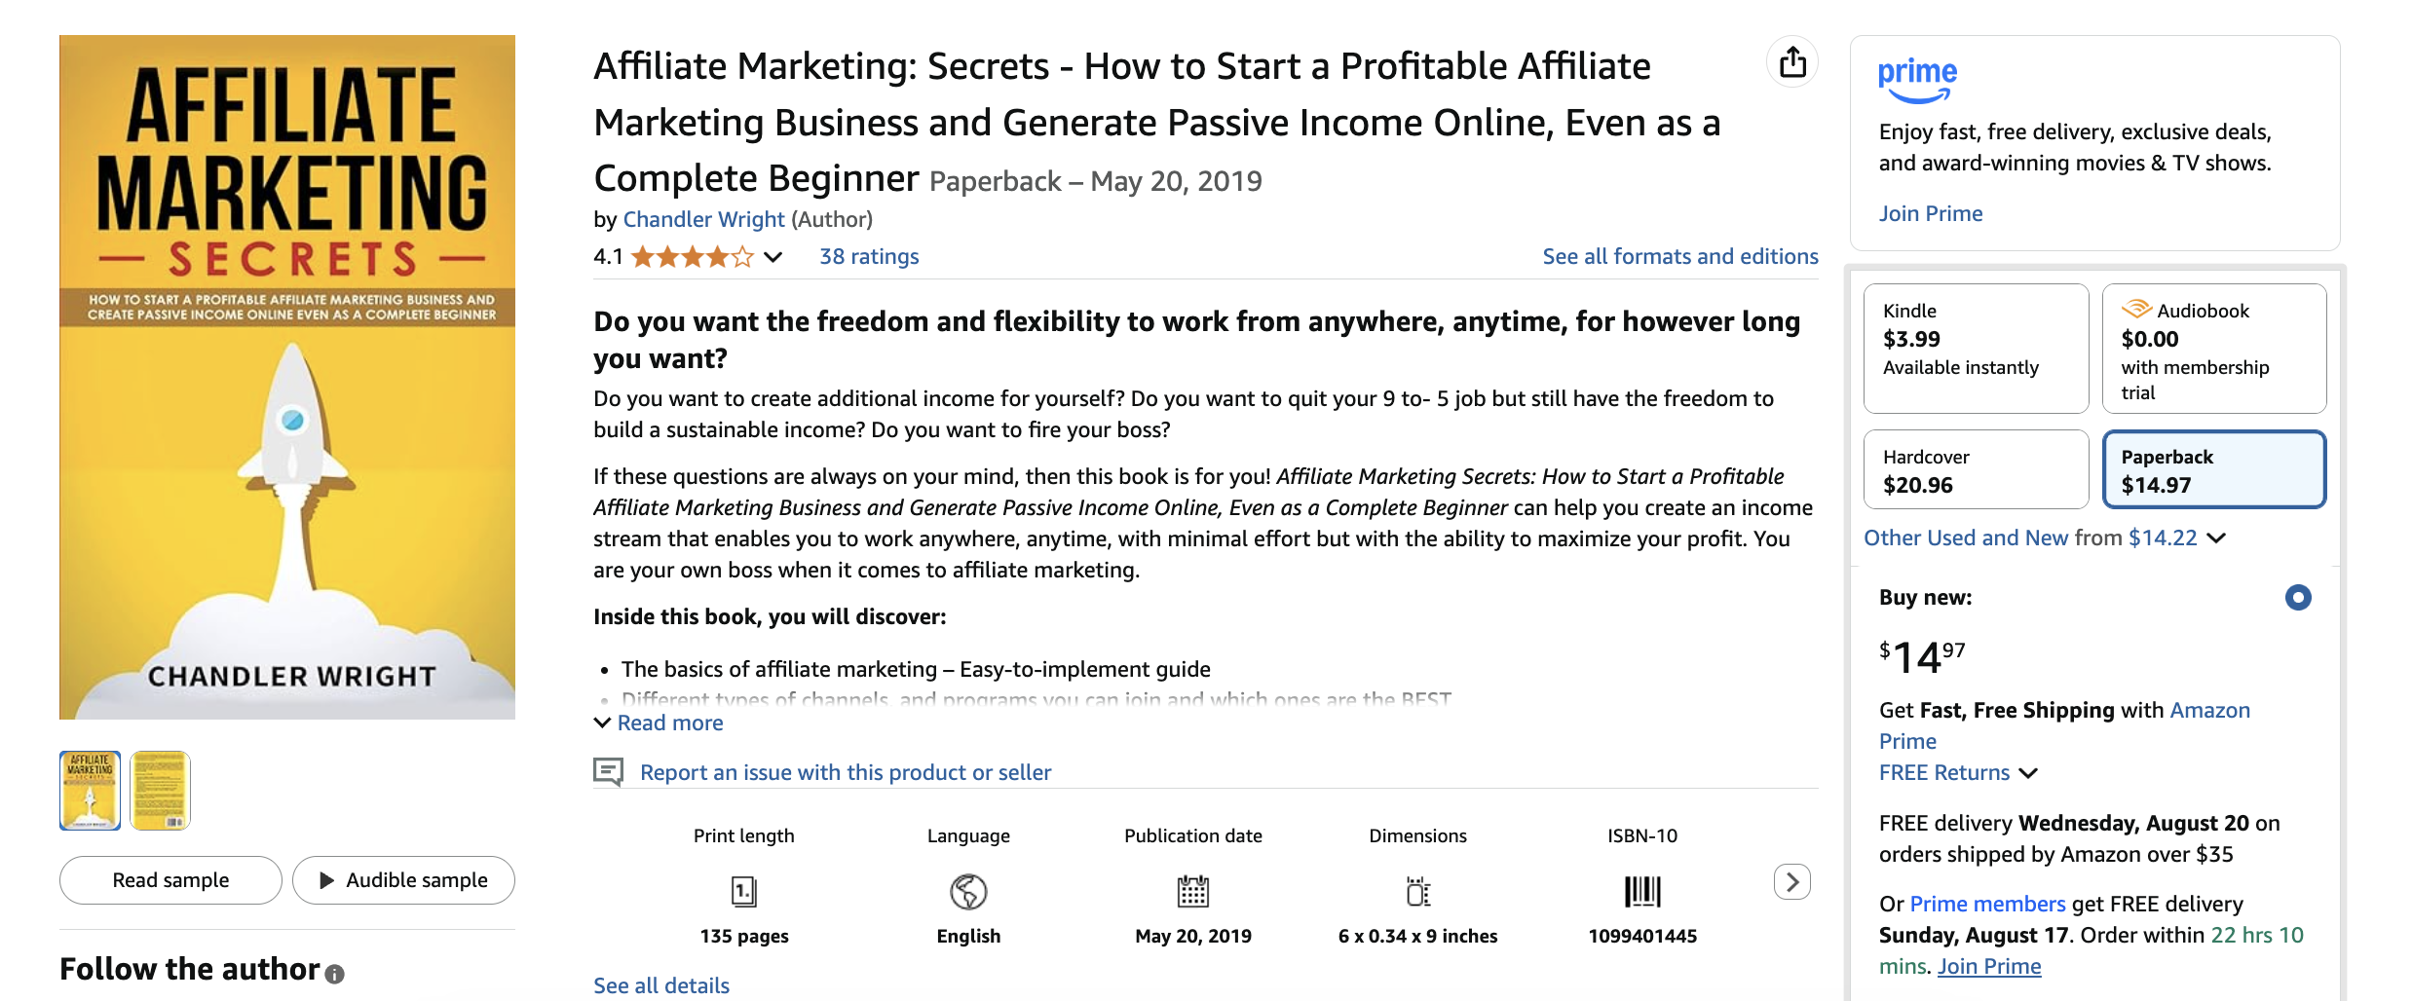Viewport: 2412px width, 1001px height.
Task: Select the Buy new radio button
Action: pos(2299,597)
